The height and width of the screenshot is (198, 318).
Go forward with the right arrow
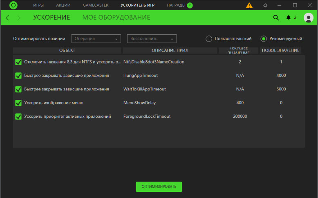click(x=19, y=18)
